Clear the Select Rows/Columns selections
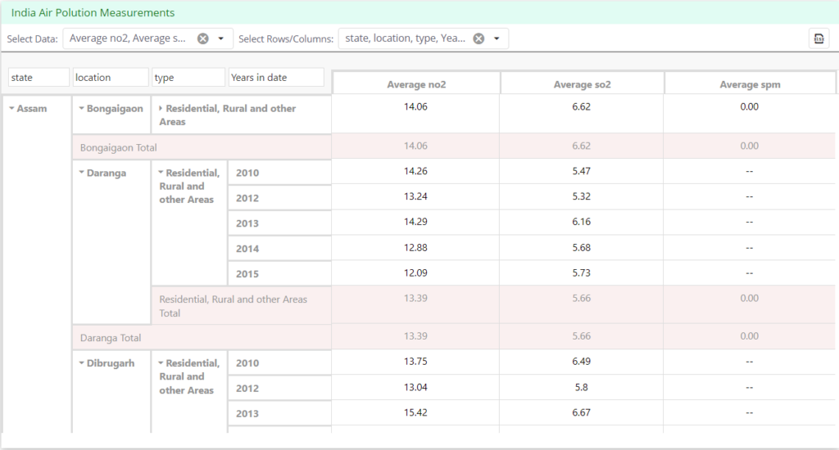 coord(478,38)
